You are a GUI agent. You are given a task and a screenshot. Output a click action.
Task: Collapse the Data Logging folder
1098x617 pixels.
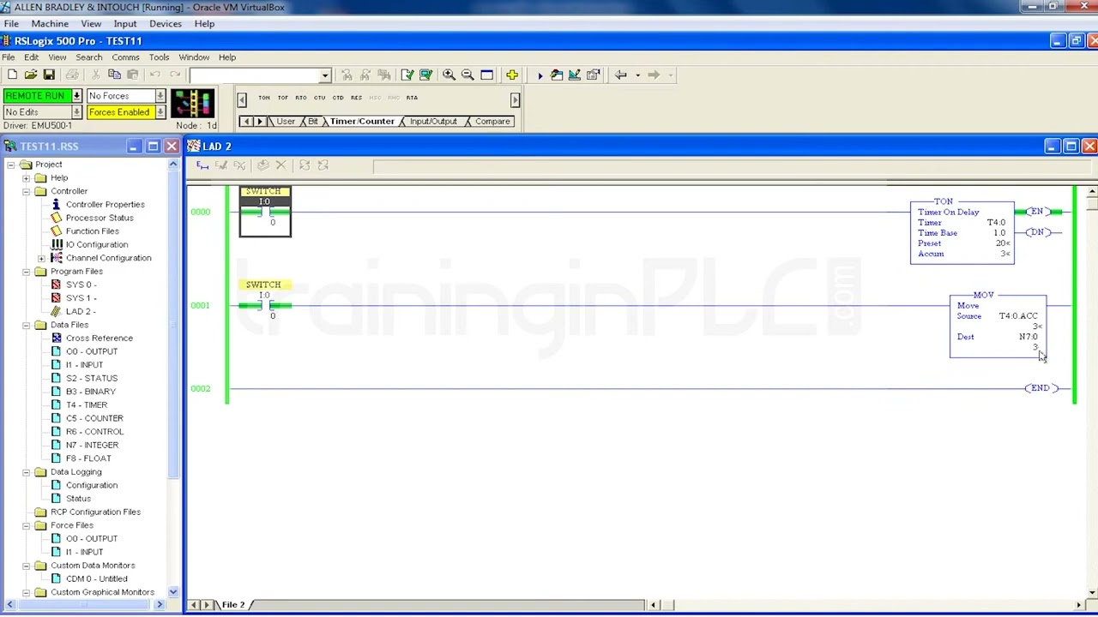[27, 472]
